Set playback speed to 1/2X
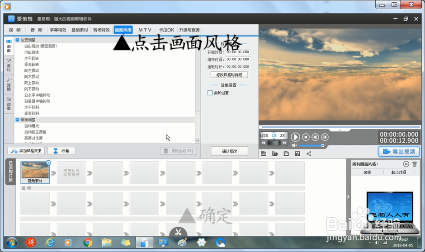The image size is (425, 252). click(264, 135)
